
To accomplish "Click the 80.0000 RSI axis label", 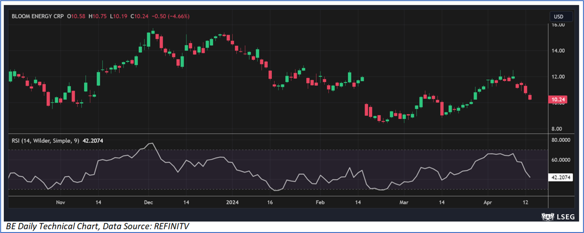I will [x=562, y=139].
